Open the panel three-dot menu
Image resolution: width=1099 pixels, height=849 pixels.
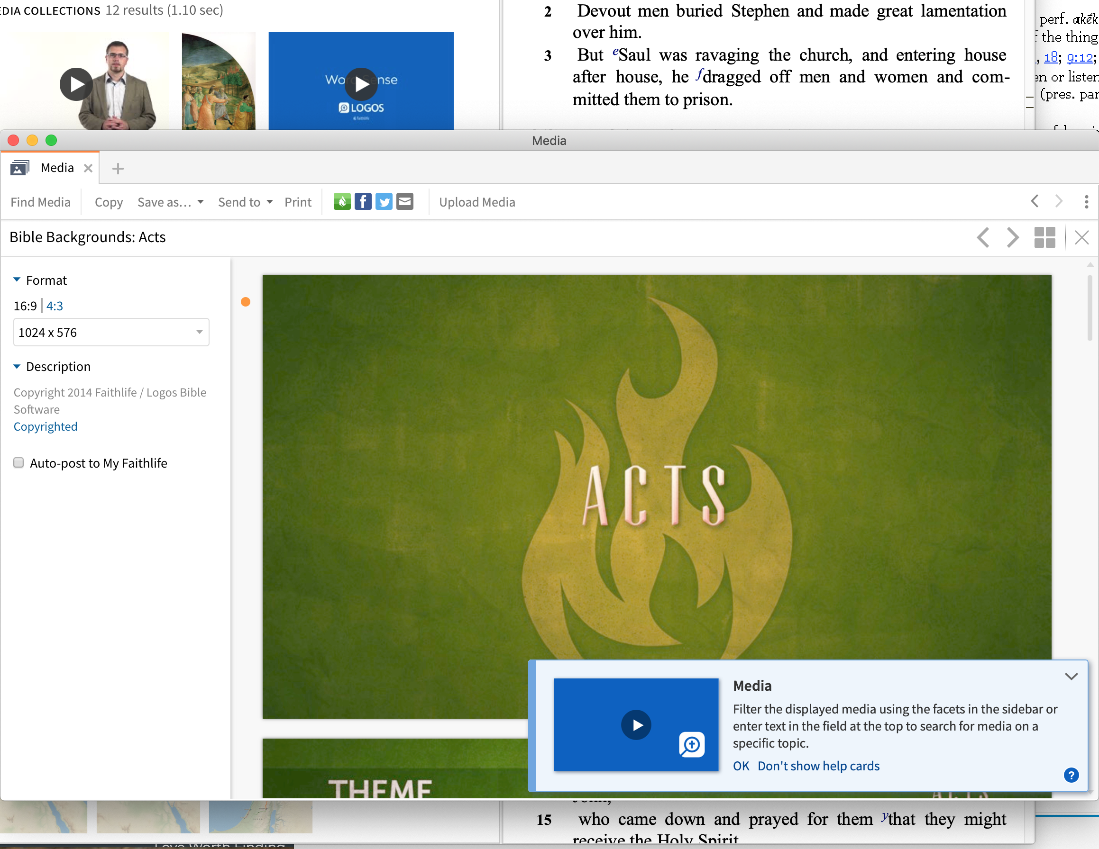coord(1086,202)
